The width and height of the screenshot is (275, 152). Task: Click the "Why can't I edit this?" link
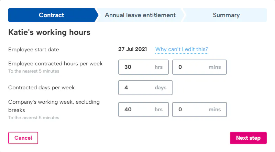(182, 49)
